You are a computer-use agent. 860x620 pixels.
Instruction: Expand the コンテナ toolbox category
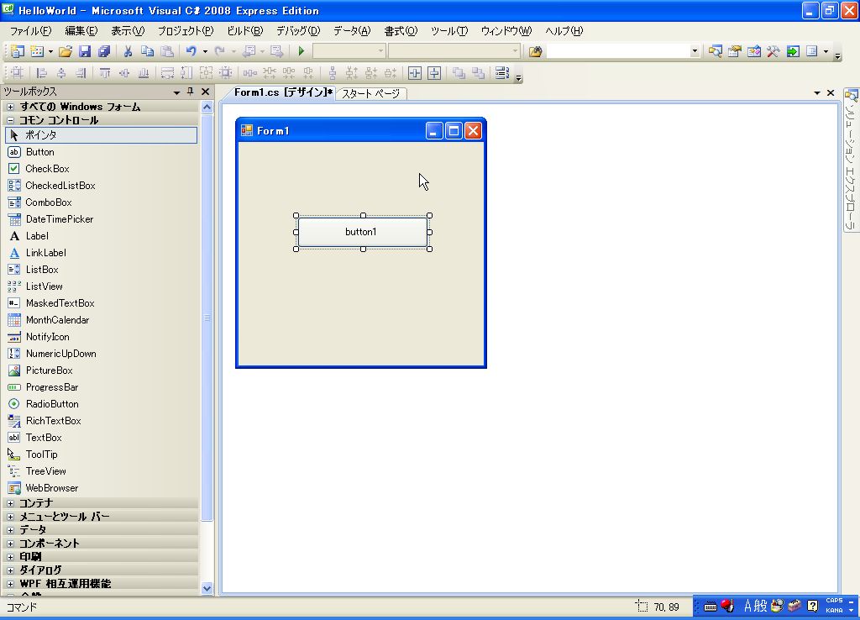[10, 502]
